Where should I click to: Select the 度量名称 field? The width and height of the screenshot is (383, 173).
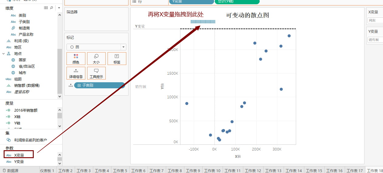[x=22, y=92]
